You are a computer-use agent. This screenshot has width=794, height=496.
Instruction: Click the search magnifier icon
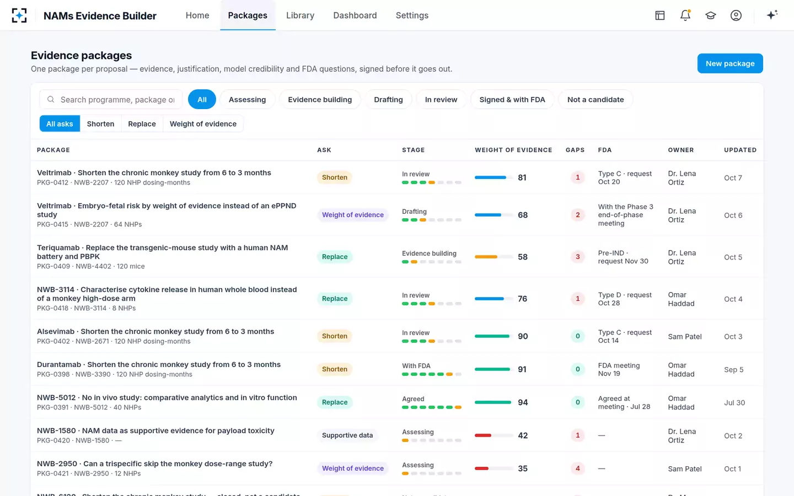(51, 100)
